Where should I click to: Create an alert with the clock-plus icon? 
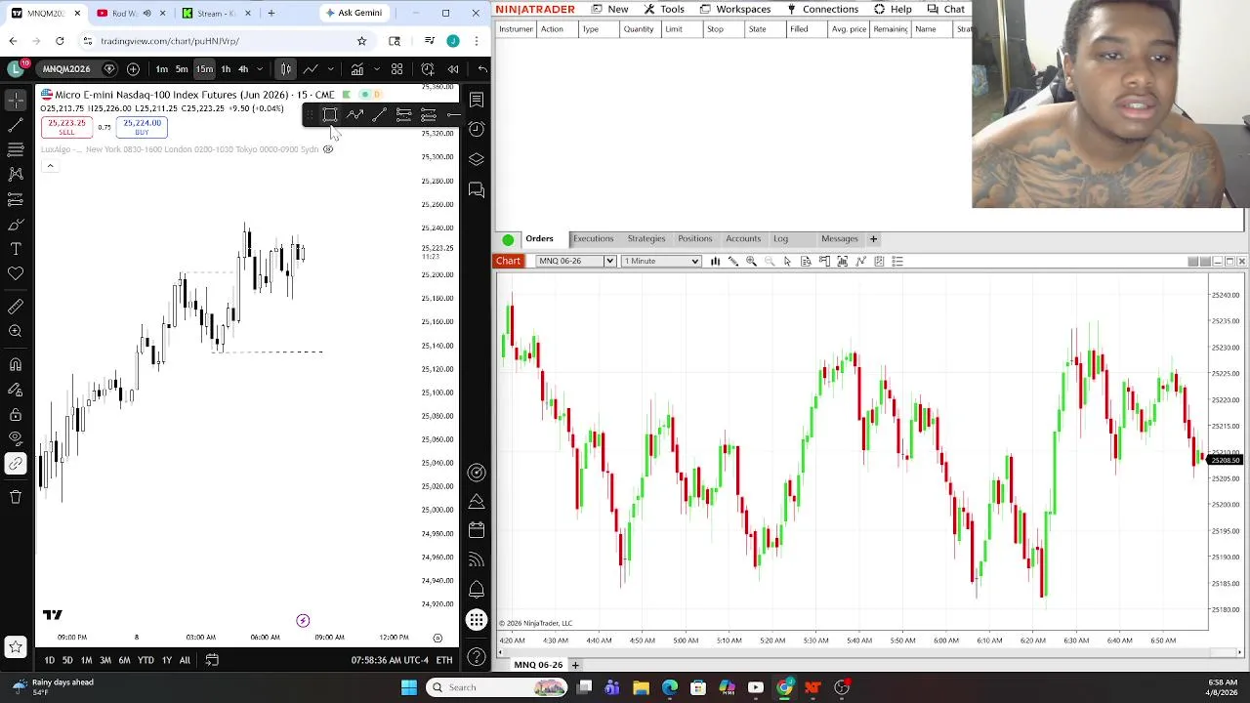coord(428,69)
